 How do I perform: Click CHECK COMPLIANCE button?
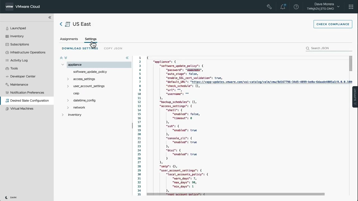pos(333,24)
